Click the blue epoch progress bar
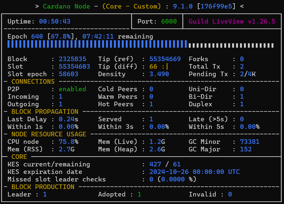 coord(97,44)
